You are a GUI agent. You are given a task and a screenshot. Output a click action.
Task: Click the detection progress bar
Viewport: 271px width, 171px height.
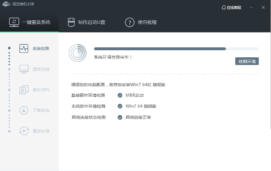tap(176, 49)
